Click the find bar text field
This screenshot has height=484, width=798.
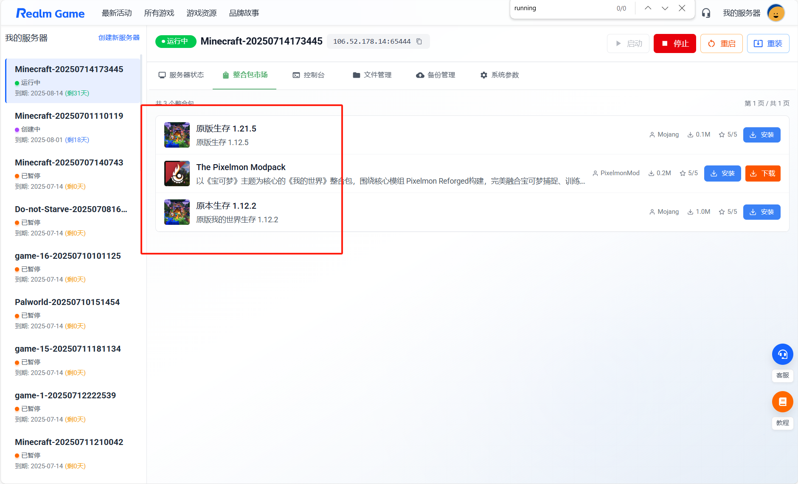561,8
